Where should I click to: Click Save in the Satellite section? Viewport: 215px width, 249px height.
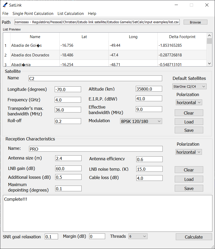(189, 130)
